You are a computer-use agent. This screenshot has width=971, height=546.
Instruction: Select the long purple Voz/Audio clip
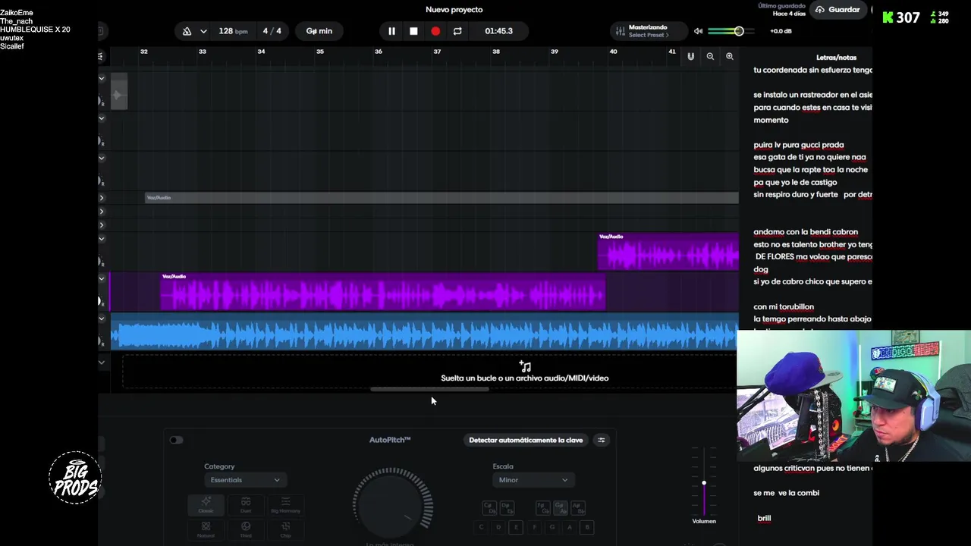coord(383,292)
